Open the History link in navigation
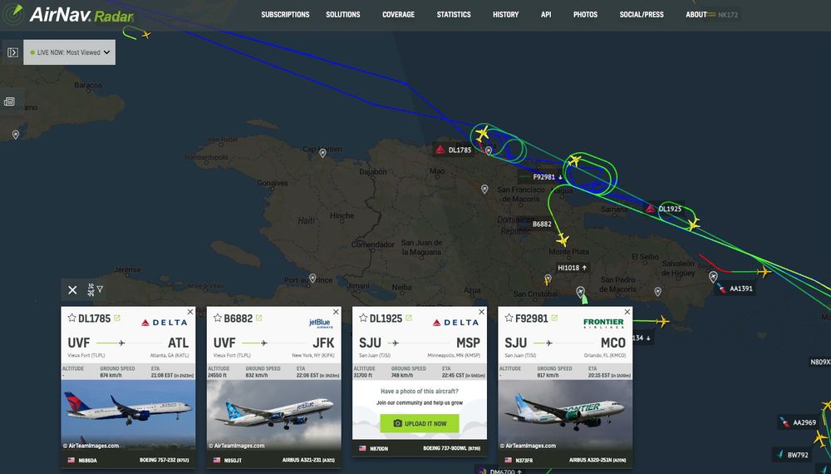Screen dimensions: 831x474 [505, 14]
